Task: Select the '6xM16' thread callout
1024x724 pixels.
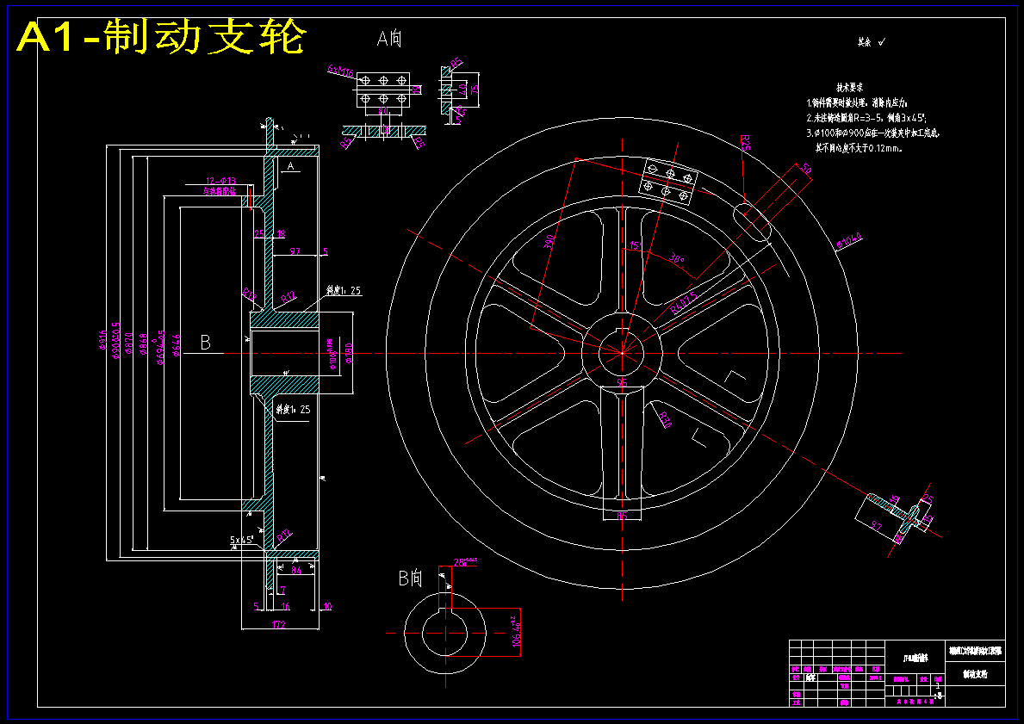Action: [341, 71]
